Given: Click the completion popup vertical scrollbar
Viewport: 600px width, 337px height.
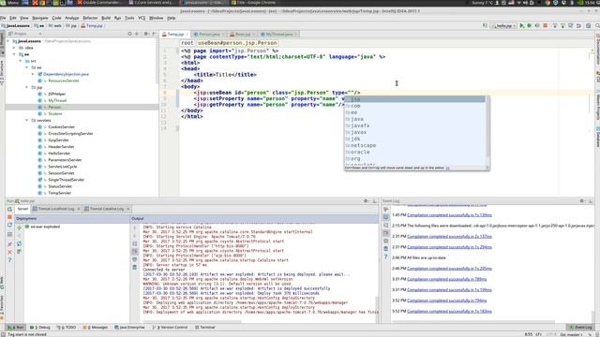Looking at the screenshot, I should 487,126.
